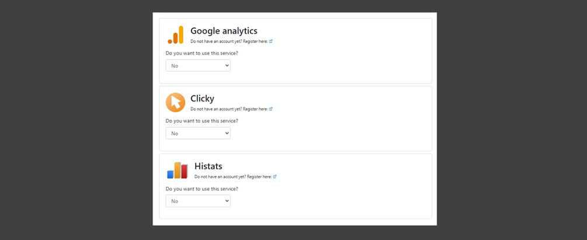Image resolution: width=587 pixels, height=240 pixels.
Task: Open Google analytics register external link icon
Action: [271, 41]
